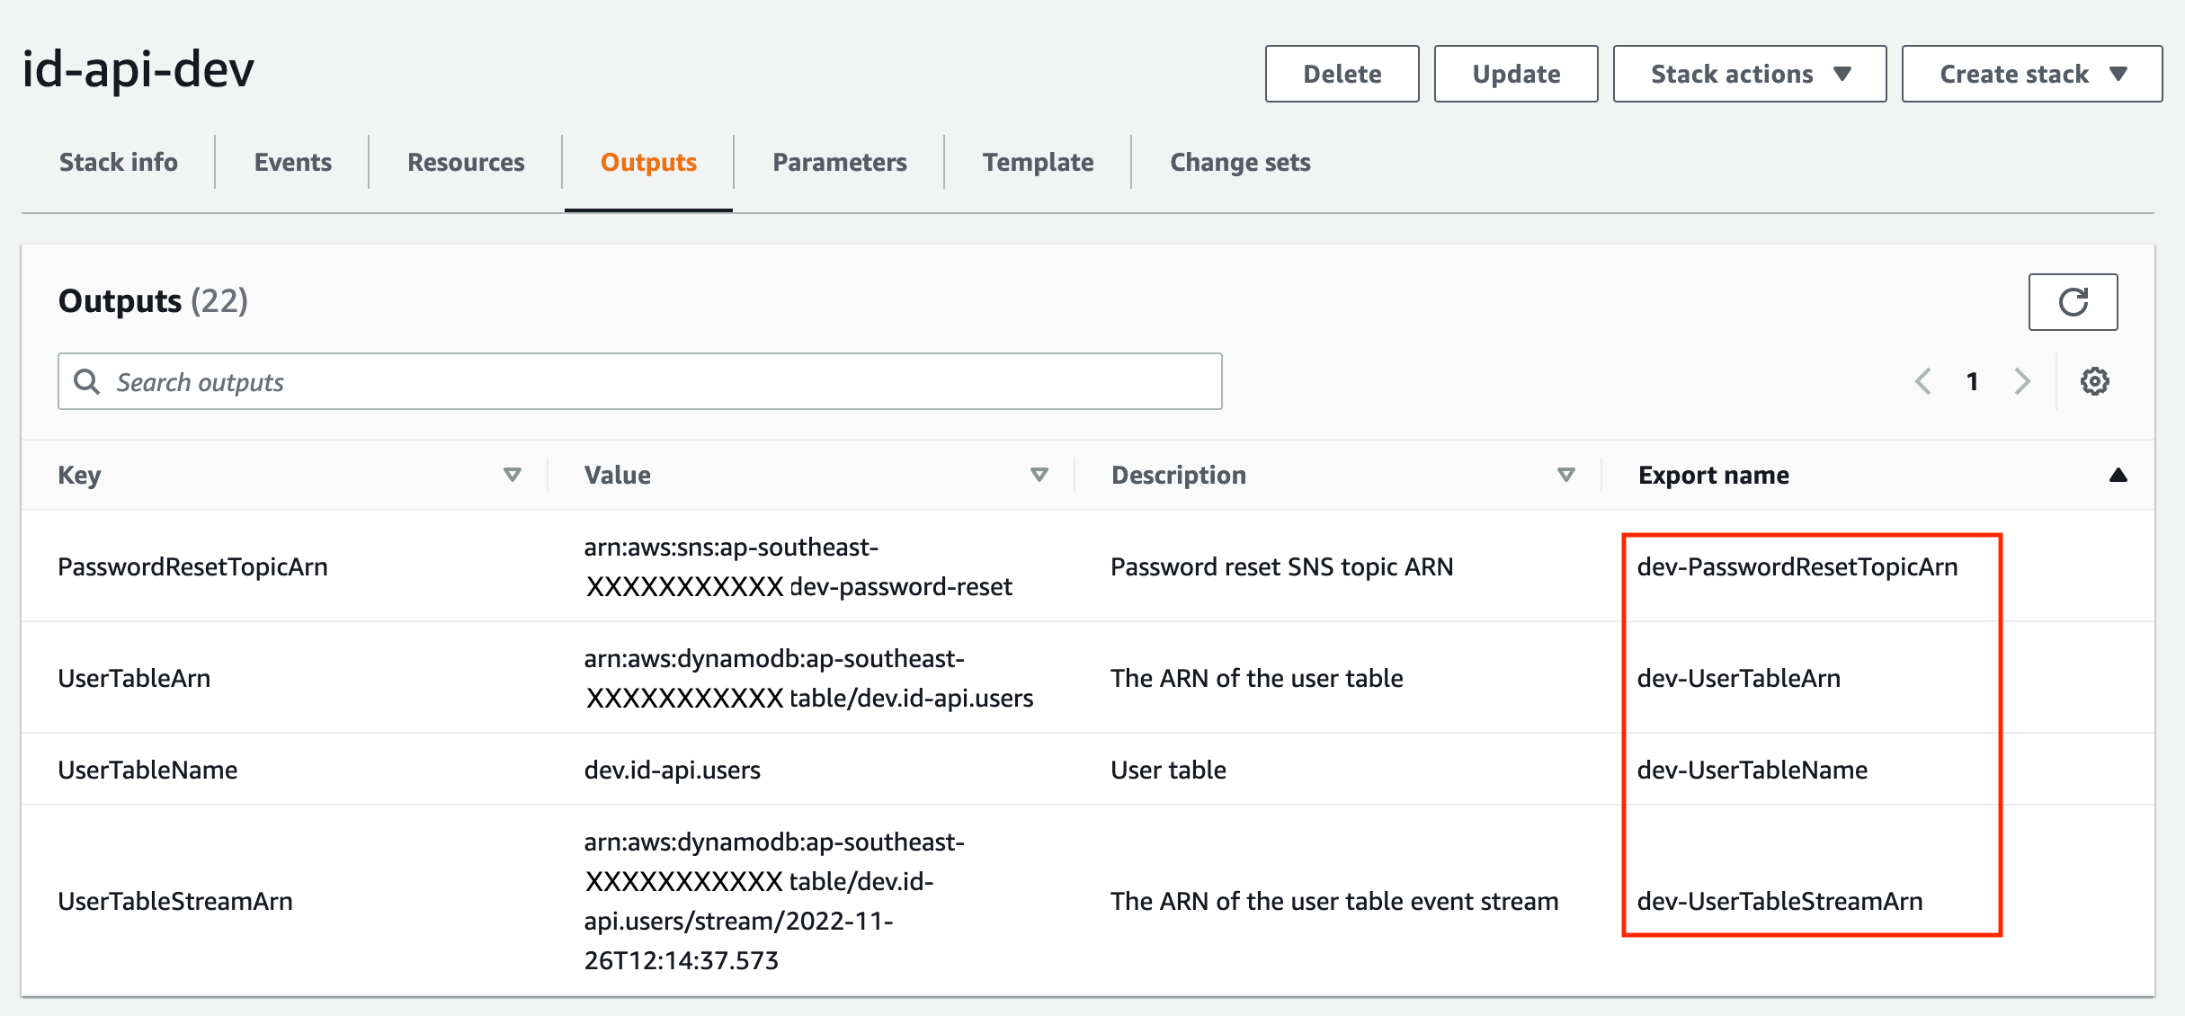The image size is (2185, 1016).
Task: Click the Delete button
Action: (x=1342, y=73)
